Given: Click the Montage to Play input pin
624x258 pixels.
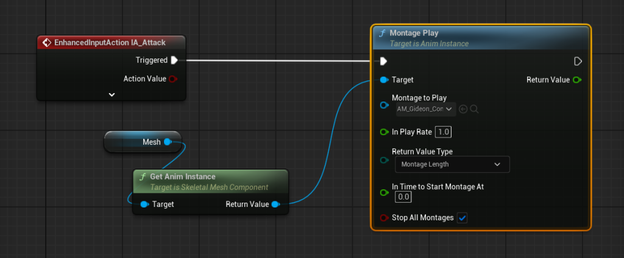Looking at the screenshot, I should click(384, 105).
